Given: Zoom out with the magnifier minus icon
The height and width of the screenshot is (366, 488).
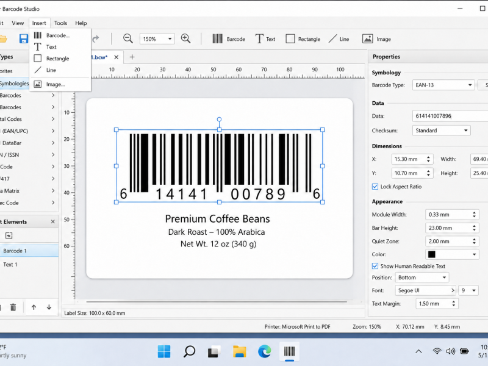Looking at the screenshot, I should pos(128,38).
